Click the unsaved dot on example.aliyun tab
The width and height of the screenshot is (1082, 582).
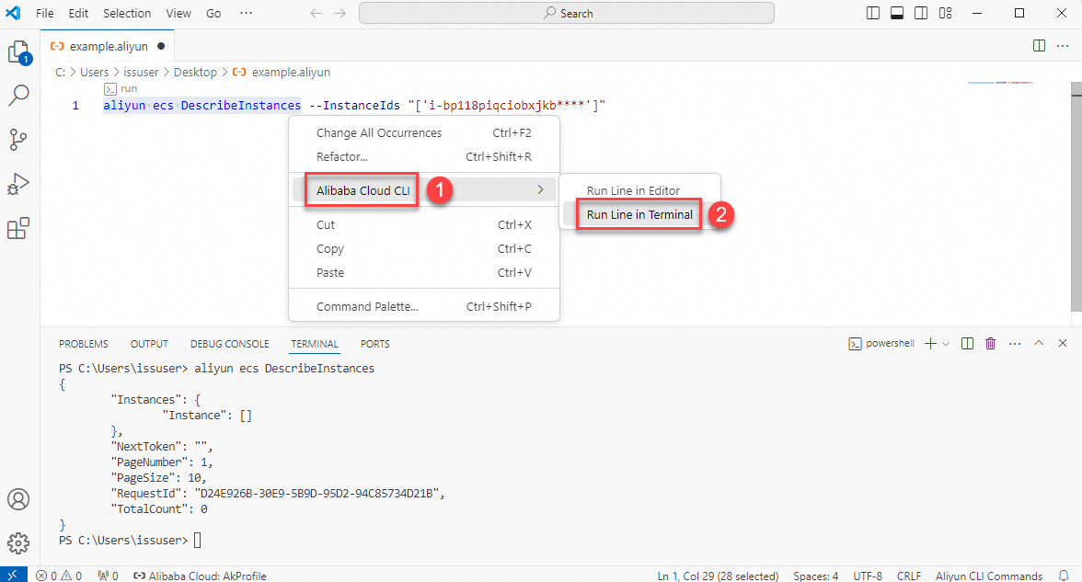pyautogui.click(x=161, y=46)
